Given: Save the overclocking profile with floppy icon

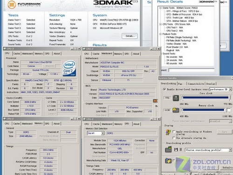Looking at the screenshot, I should pyautogui.click(x=176, y=150).
